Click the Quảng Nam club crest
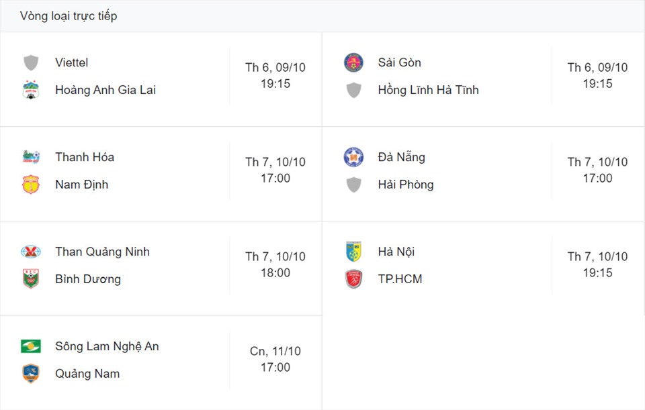The width and height of the screenshot is (645, 410). pyautogui.click(x=31, y=374)
